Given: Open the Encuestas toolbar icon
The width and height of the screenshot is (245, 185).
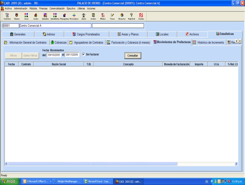Looking at the screenshot, I should pos(122,15).
